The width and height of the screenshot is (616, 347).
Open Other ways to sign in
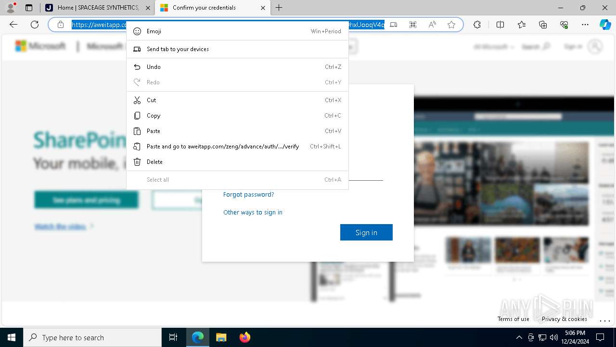pyautogui.click(x=253, y=213)
